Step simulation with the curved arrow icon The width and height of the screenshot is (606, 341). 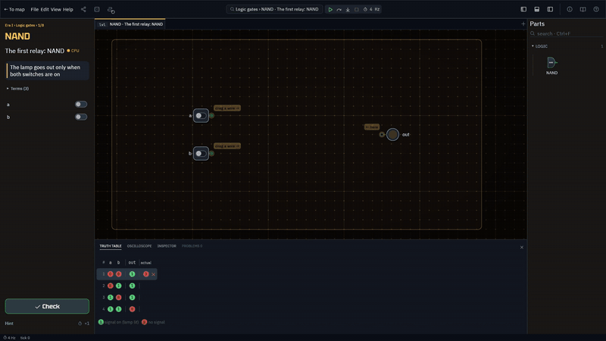click(x=339, y=9)
